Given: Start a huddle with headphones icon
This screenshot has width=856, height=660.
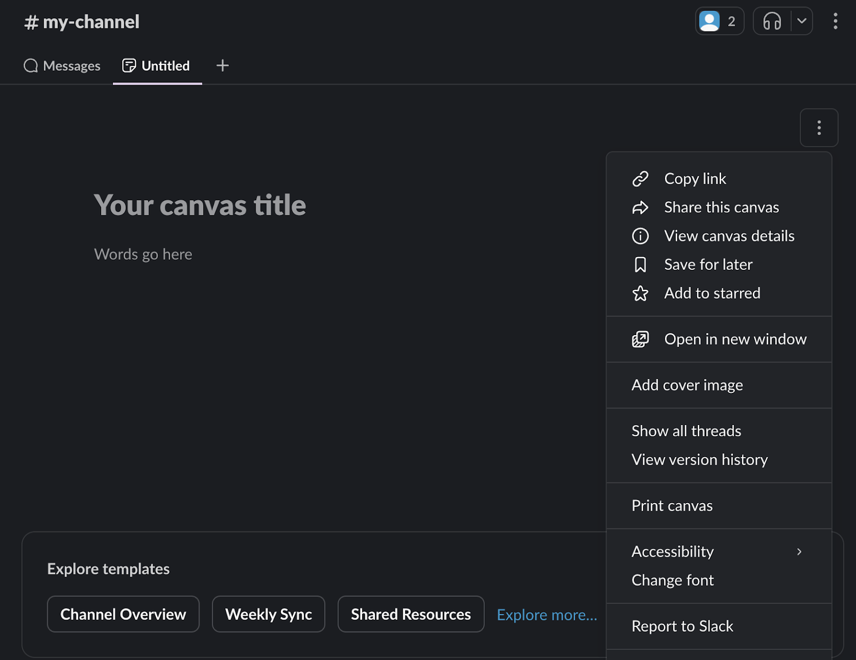Looking at the screenshot, I should click(x=772, y=21).
